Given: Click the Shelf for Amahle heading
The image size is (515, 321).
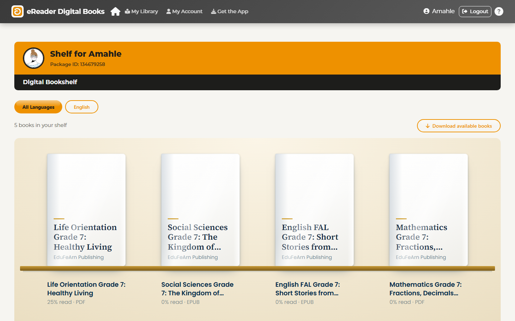Looking at the screenshot, I should pyautogui.click(x=86, y=54).
